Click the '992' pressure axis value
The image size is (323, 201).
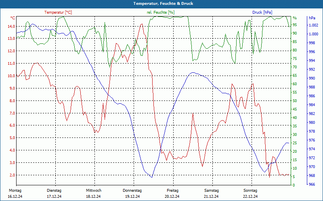coord(312,69)
